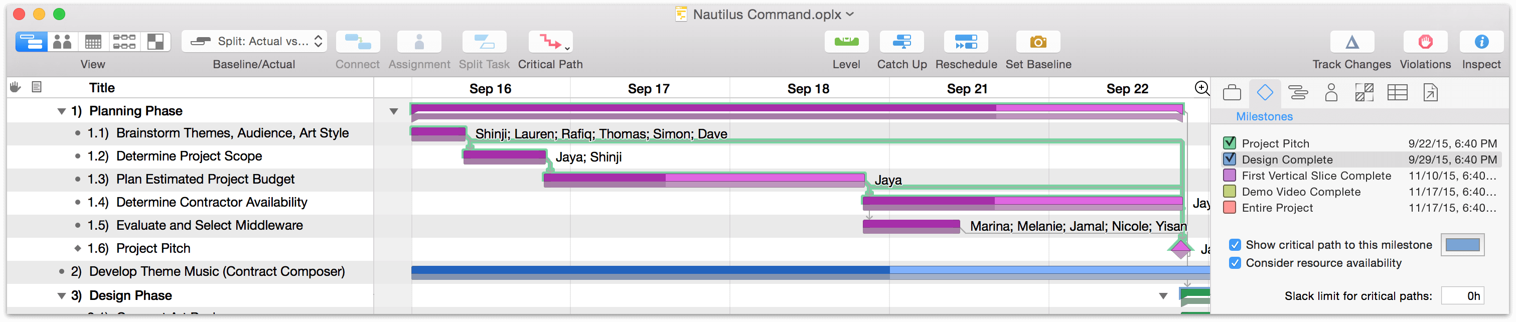Click the Gantt zoom magnifier icon
This screenshot has width=1516, height=322.
(x=1202, y=88)
